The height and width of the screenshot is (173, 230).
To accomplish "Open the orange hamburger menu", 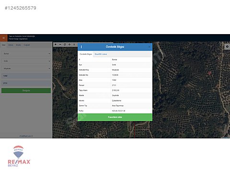I will [x=4, y=38].
